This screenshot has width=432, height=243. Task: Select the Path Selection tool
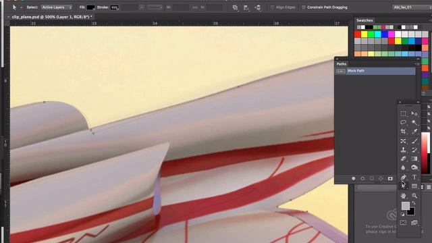(x=403, y=186)
